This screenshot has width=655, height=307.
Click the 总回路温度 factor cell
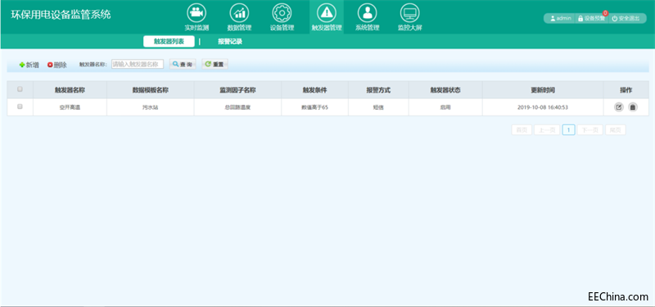tap(237, 107)
